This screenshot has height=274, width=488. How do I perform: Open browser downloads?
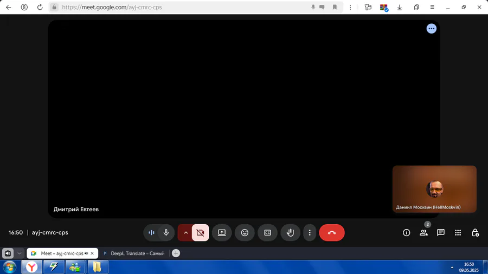400,7
